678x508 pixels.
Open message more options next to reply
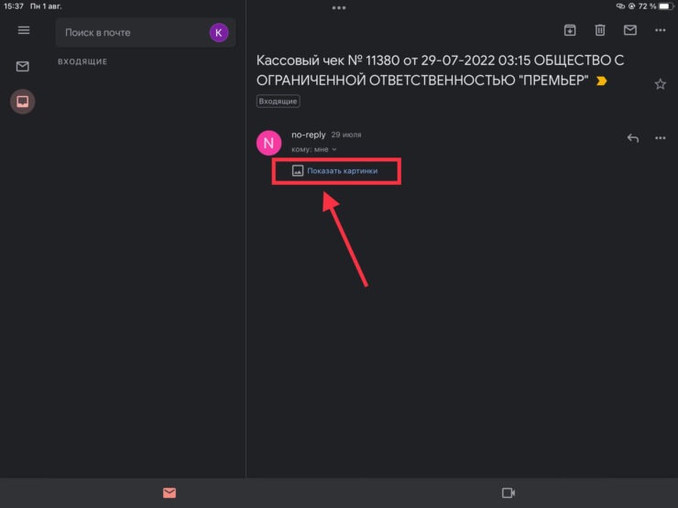pos(660,138)
